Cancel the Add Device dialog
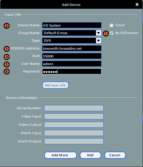Screen dimensions: 143x167 pyautogui.click(x=115, y=155)
